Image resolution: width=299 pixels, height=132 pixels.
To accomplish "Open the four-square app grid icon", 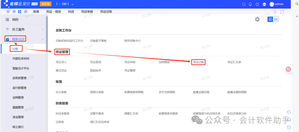I will click(x=20, y=12).
